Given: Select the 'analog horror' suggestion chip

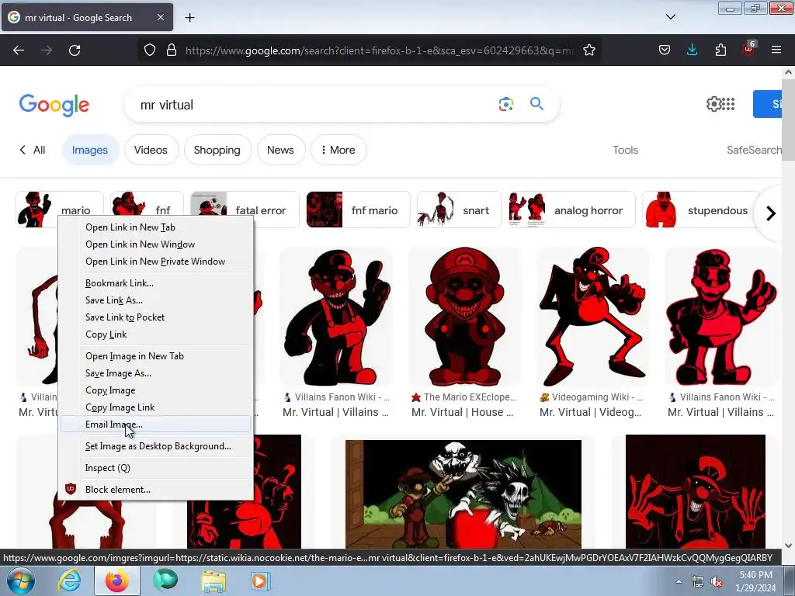Looking at the screenshot, I should pyautogui.click(x=572, y=210).
